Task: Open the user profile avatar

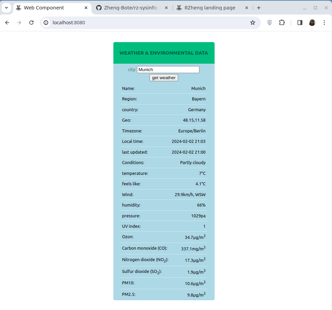Action: pyautogui.click(x=312, y=23)
